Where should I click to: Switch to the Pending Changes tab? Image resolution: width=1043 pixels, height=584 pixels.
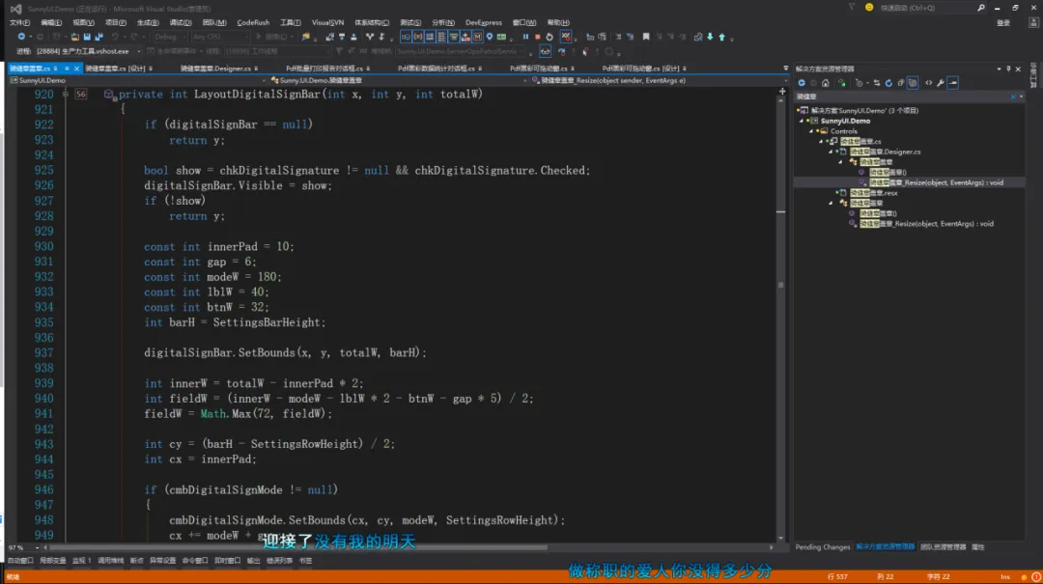(822, 546)
